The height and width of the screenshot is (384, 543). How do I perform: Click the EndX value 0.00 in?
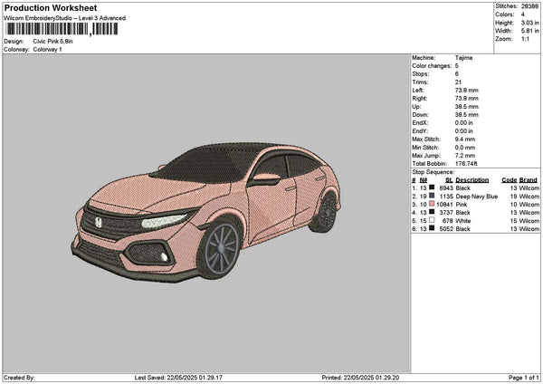(463, 123)
